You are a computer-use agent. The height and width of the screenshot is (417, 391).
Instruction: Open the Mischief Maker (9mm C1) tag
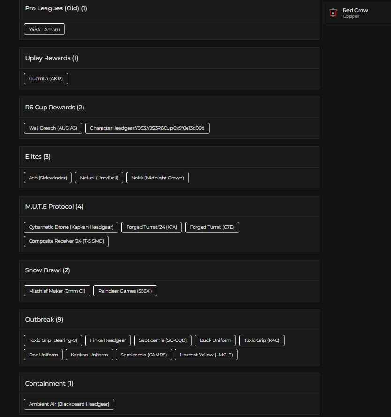click(x=57, y=291)
